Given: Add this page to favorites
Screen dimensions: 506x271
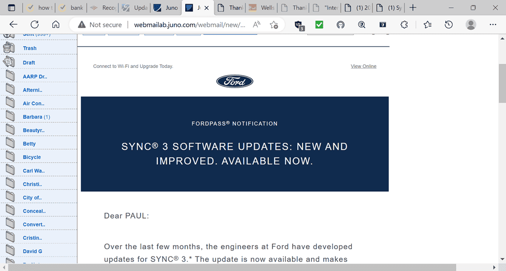Looking at the screenshot, I should tap(274, 25).
